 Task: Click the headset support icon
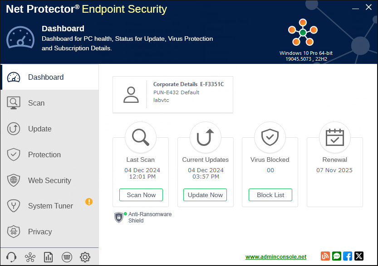12,257
